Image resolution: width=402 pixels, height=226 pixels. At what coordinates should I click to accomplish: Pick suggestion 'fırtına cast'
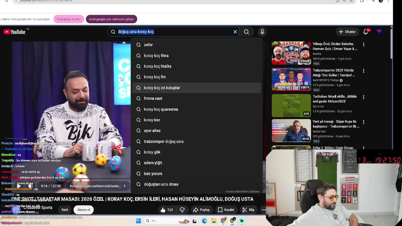point(197,99)
